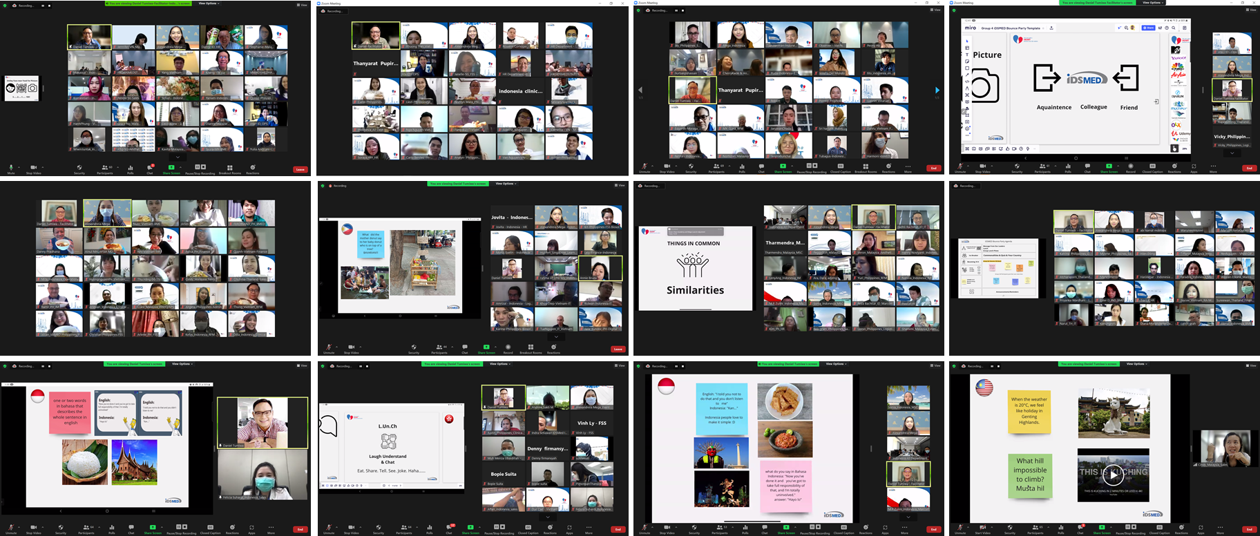The height and width of the screenshot is (536, 1260).
Task: Open View Options in the Miro Colleague-Friend window
Action: pos(1152,3)
